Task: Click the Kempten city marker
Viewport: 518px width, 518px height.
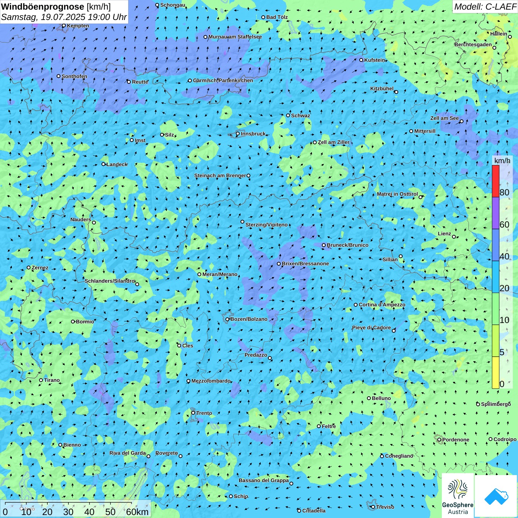Action: tap(64, 26)
